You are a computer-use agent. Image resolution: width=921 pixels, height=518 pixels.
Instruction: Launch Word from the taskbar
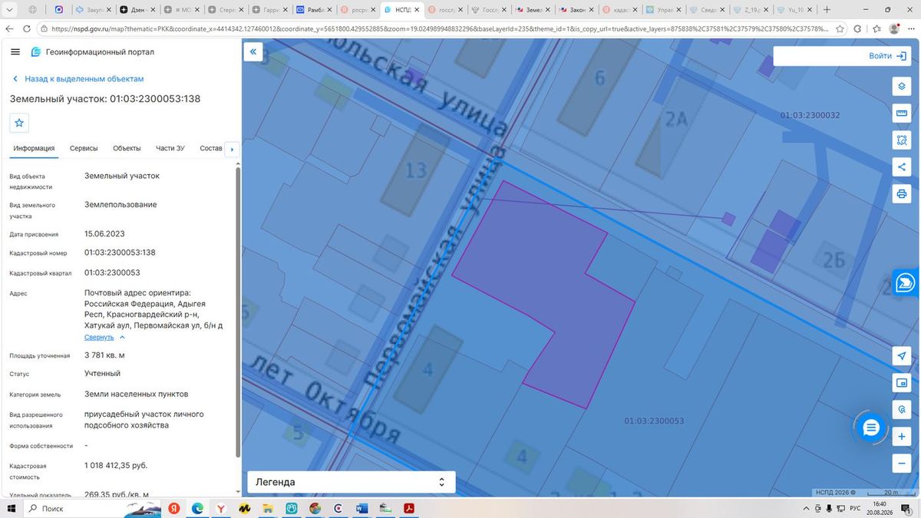[x=362, y=508]
